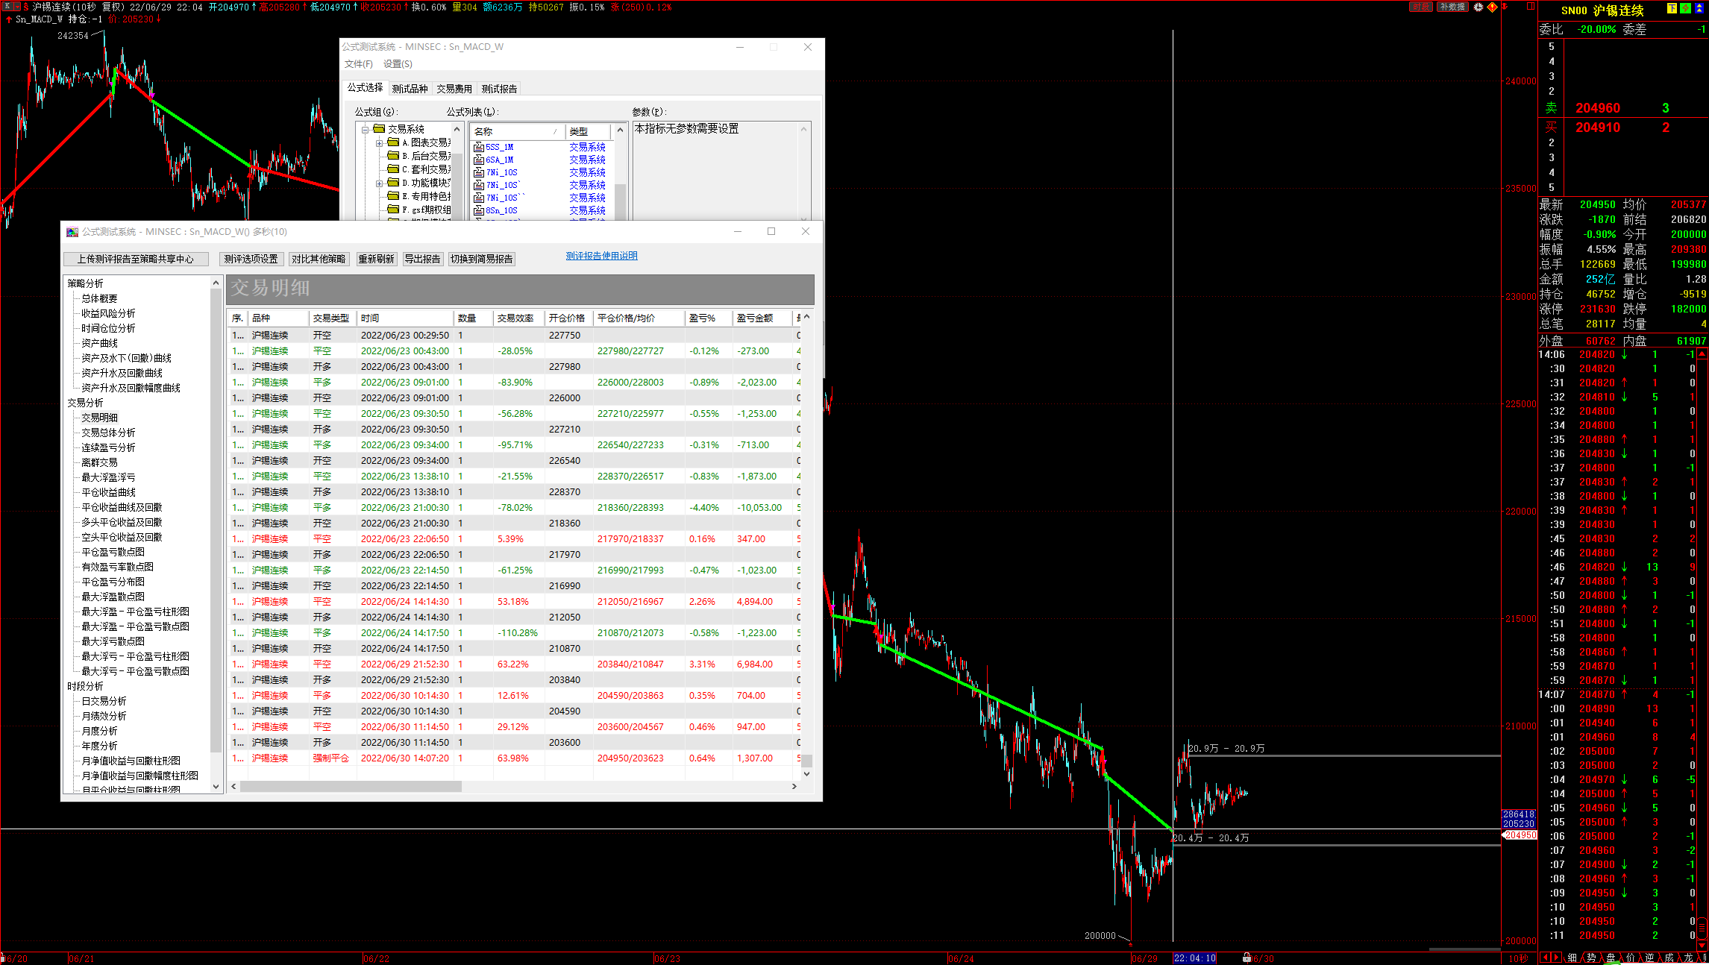The image size is (1709, 965).
Task: Click the green lightning bolt icon
Action: 1685,8
